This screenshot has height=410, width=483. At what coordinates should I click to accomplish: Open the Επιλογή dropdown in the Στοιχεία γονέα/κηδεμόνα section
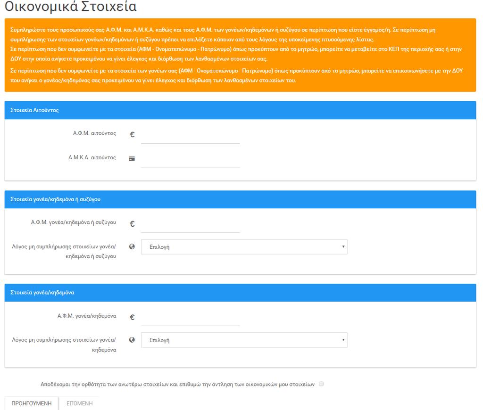[244, 340]
